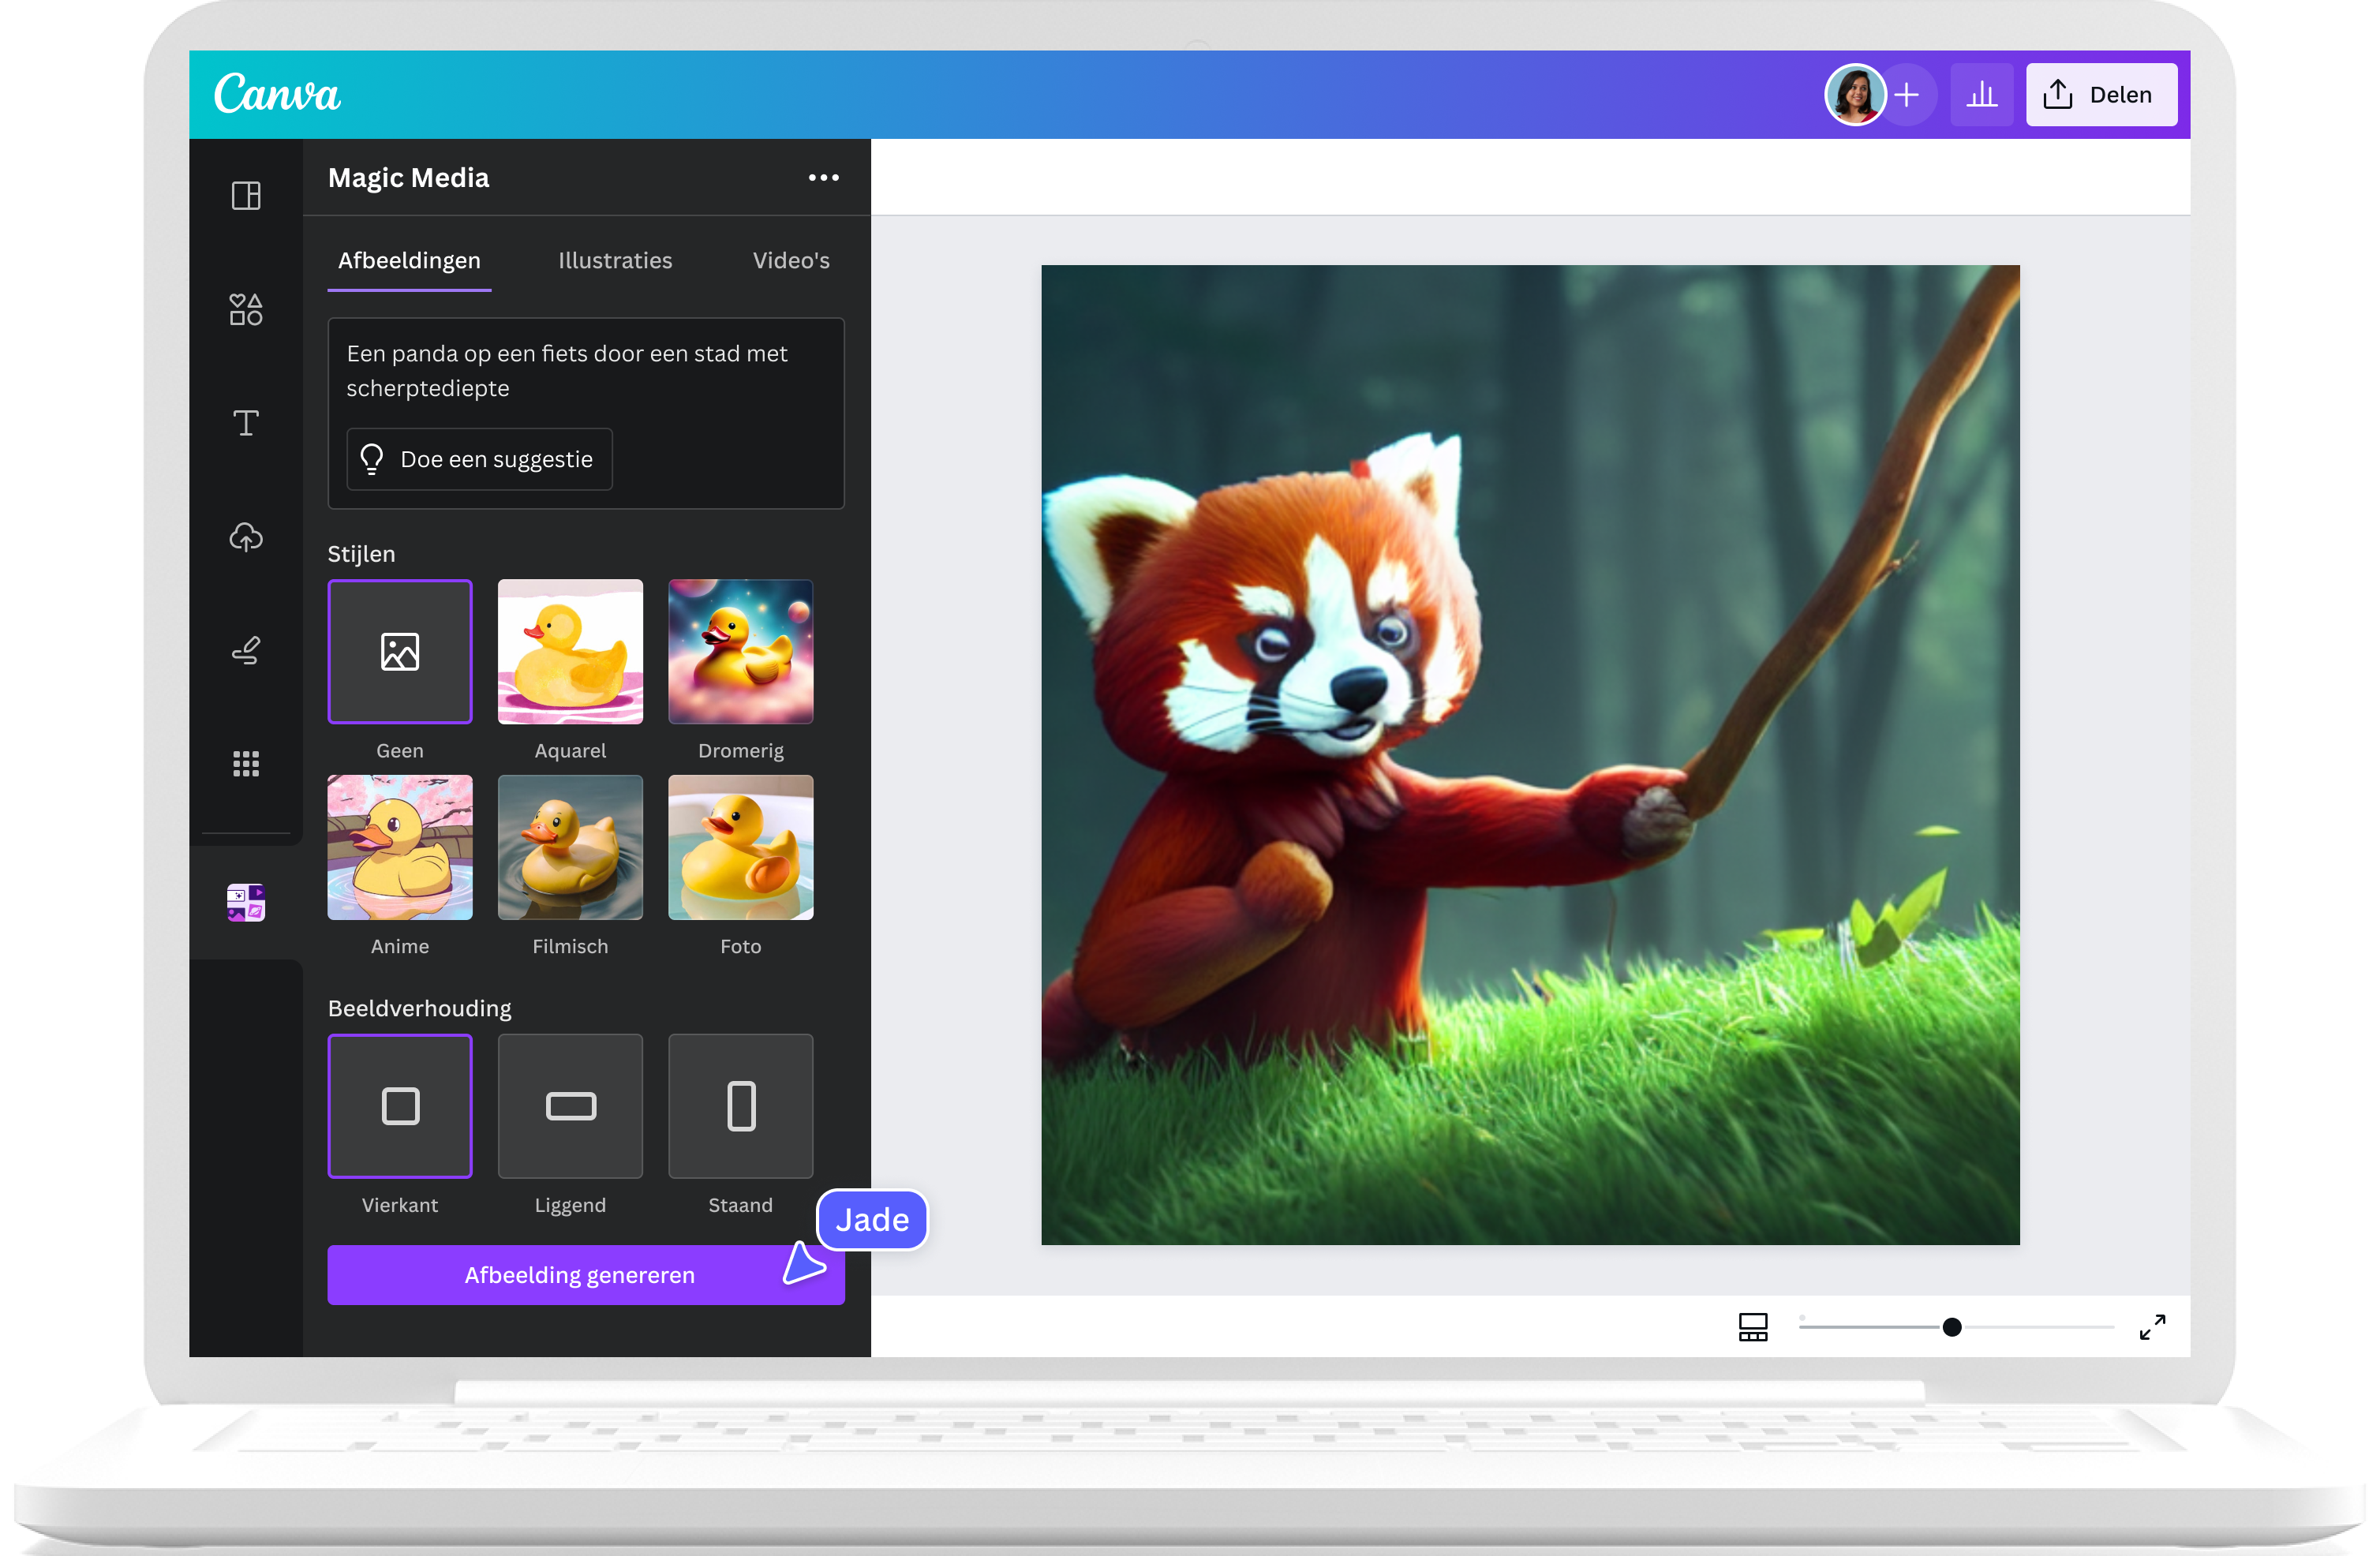The image size is (2380, 1556).
Task: Open the Apps grid icon
Action: [x=245, y=764]
